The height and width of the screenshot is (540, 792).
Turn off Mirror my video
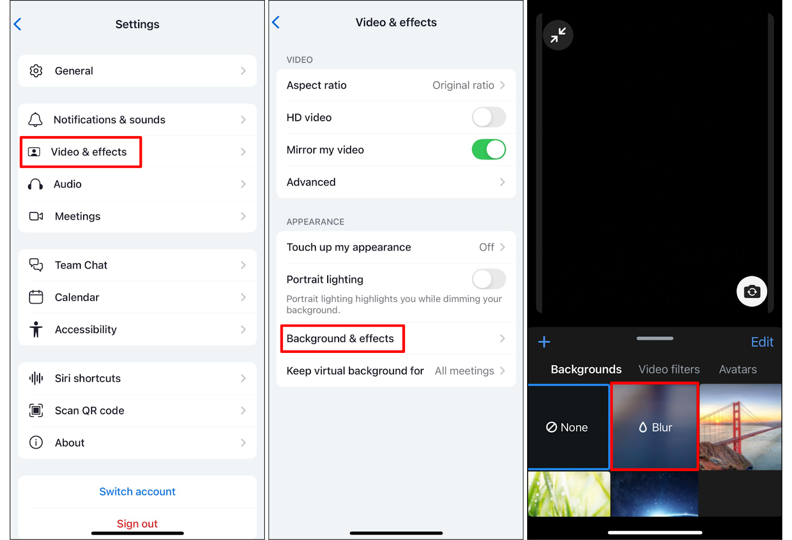pyautogui.click(x=488, y=149)
